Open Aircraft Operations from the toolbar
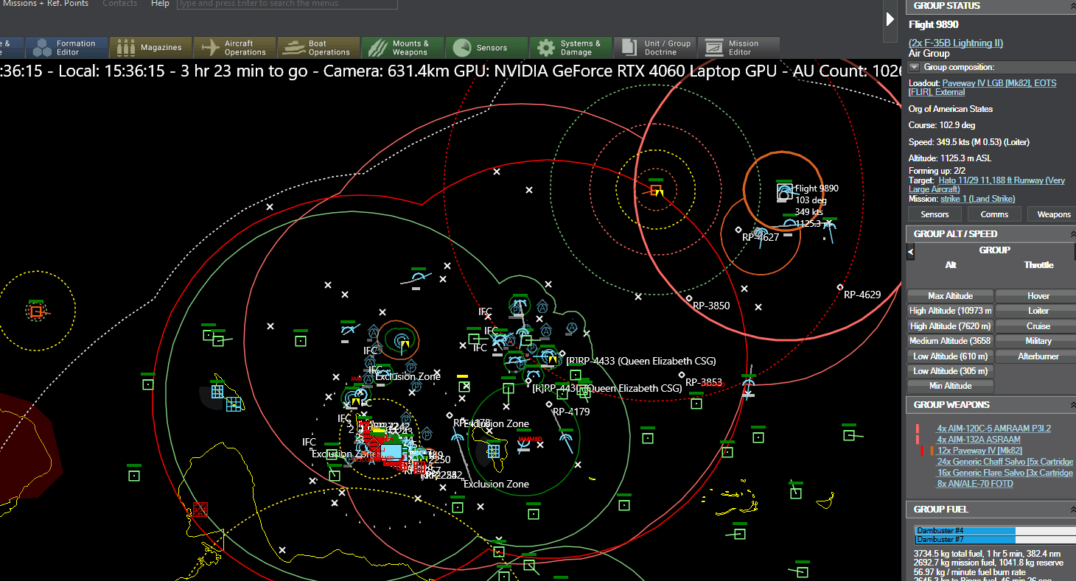 click(x=234, y=48)
